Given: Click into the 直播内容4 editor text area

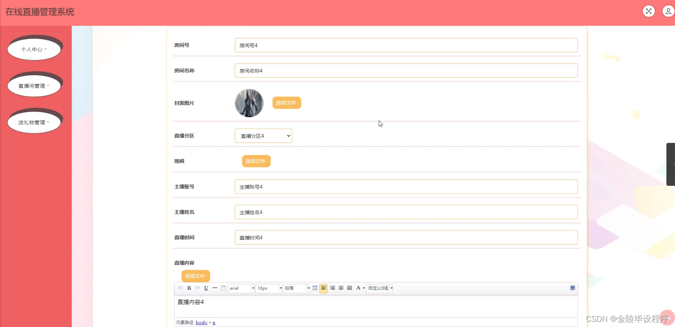Looking at the screenshot, I should (376, 306).
